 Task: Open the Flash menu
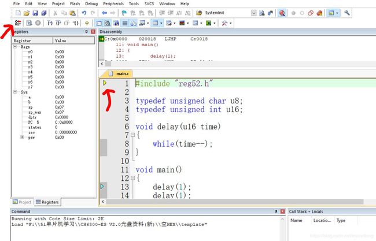click(75, 3)
